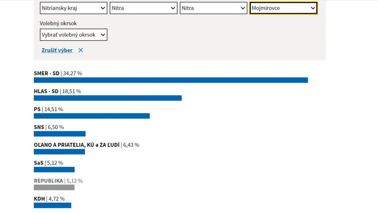This screenshot has width=378, height=213.
Task: Click the HLAS - SD result bar
Action: pyautogui.click(x=107, y=98)
